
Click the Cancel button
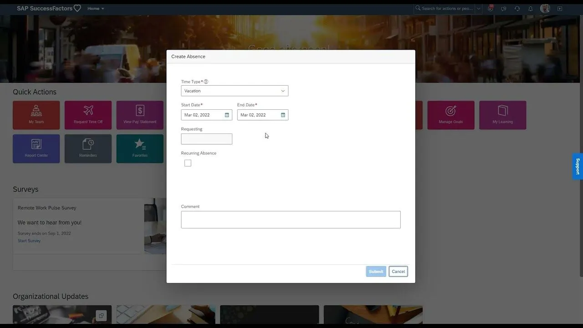coord(398,272)
